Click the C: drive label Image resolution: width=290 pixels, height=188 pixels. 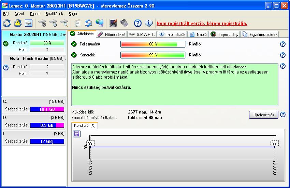[5, 102]
